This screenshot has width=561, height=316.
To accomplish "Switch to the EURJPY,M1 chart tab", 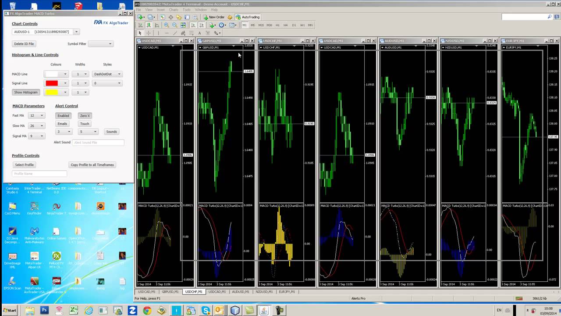I will (x=287, y=291).
